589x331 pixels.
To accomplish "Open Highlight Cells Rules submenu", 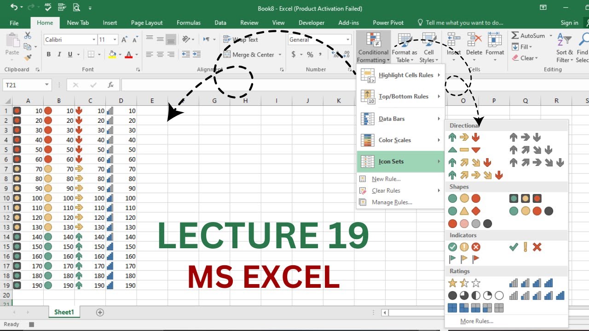I will click(401, 75).
